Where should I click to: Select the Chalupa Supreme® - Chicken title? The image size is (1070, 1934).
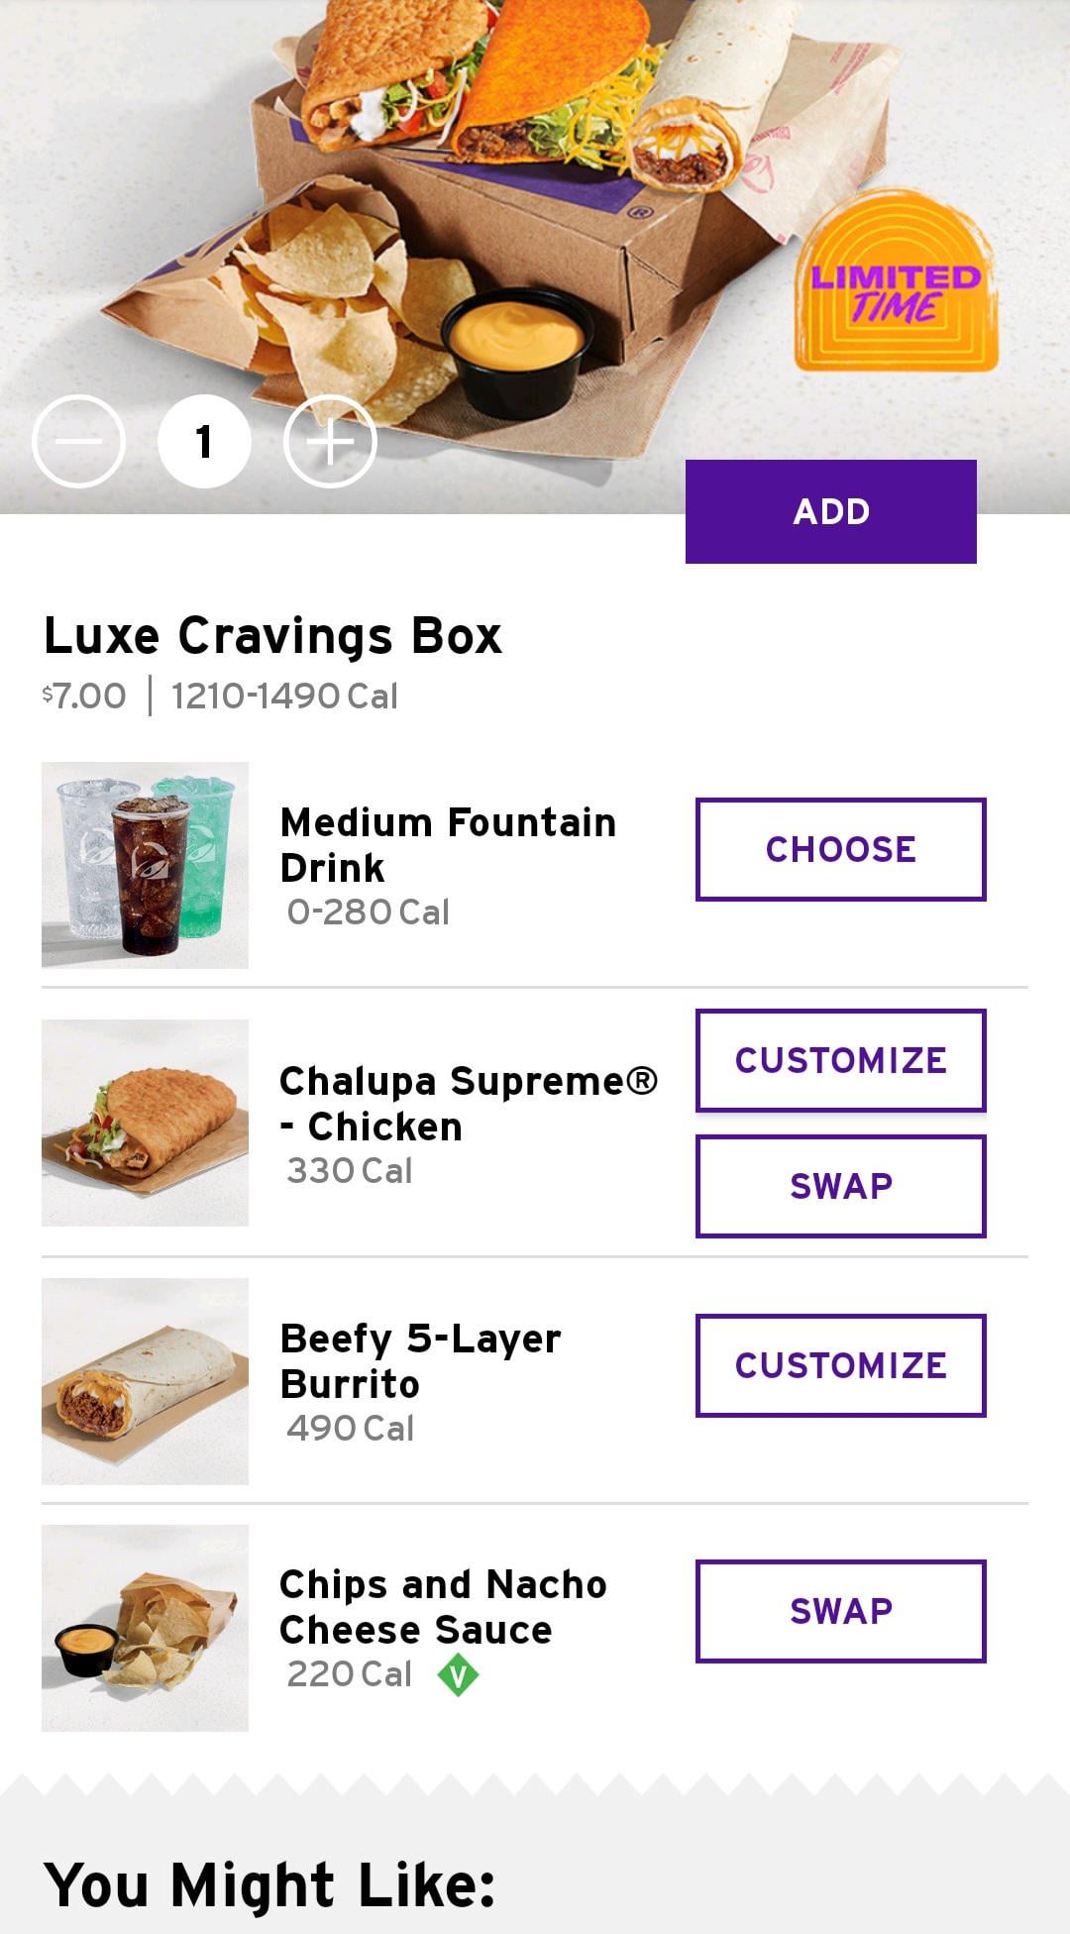click(468, 1104)
